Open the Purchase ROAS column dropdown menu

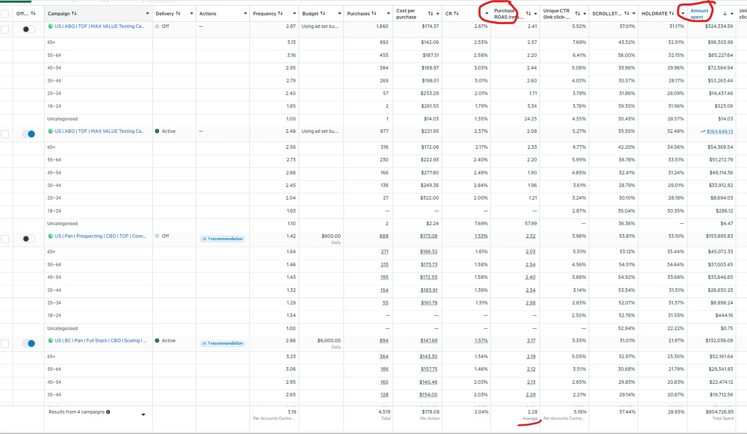pyautogui.click(x=535, y=13)
